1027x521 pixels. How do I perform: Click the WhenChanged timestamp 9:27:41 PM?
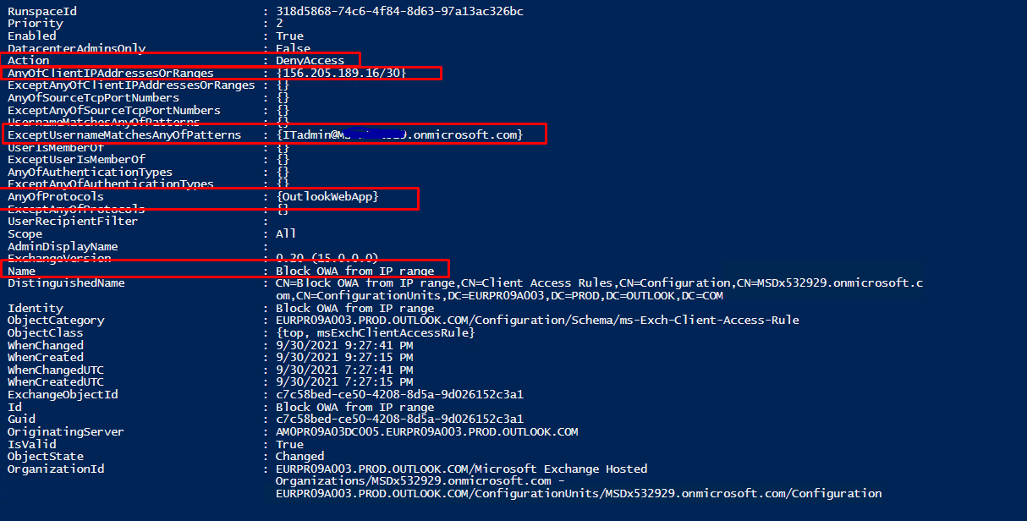click(344, 345)
